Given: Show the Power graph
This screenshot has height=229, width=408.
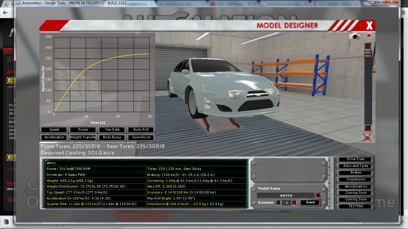Looking at the screenshot, I should point(83,130).
